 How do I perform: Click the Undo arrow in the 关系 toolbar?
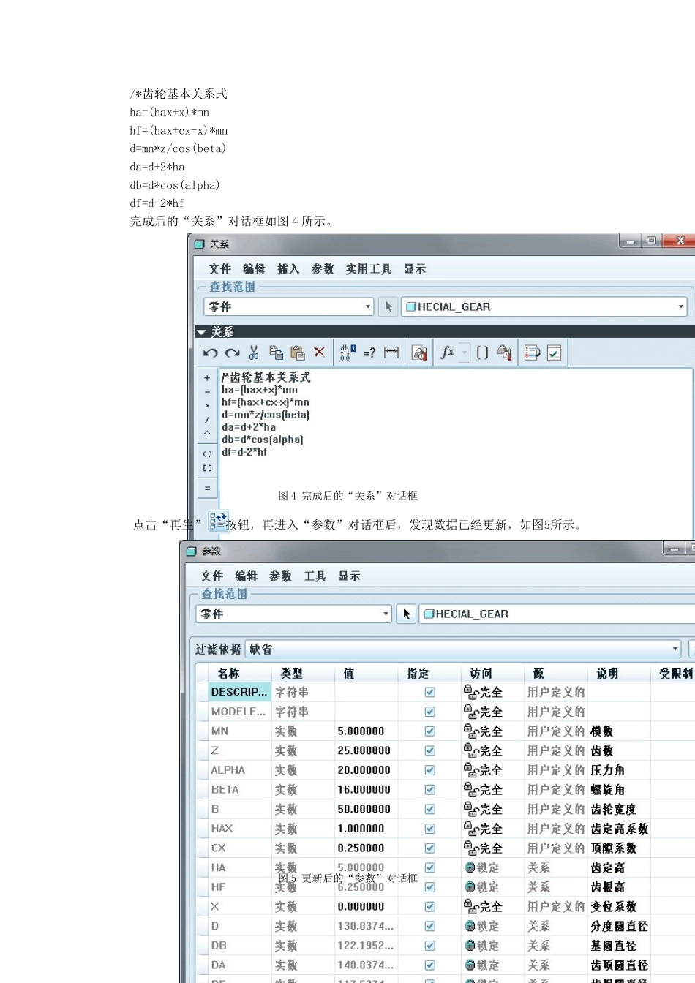point(211,353)
